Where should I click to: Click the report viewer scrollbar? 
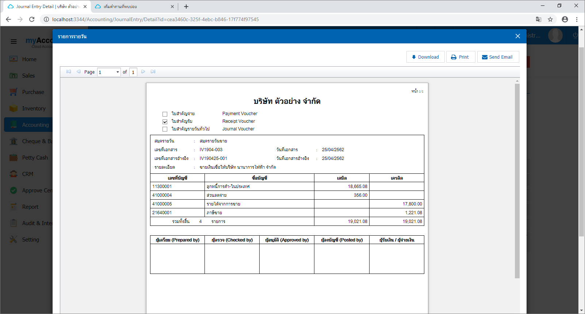pos(517,180)
